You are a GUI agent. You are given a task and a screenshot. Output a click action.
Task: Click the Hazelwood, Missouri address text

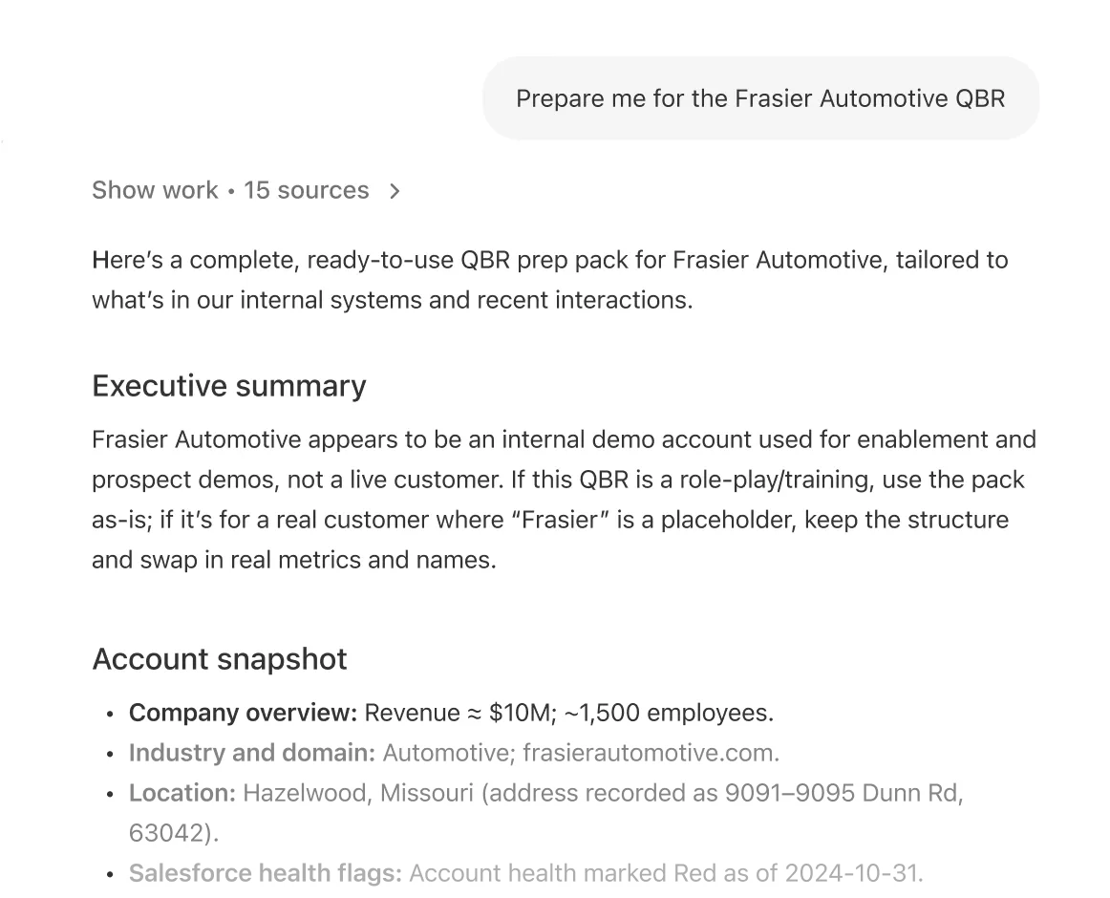point(358,793)
